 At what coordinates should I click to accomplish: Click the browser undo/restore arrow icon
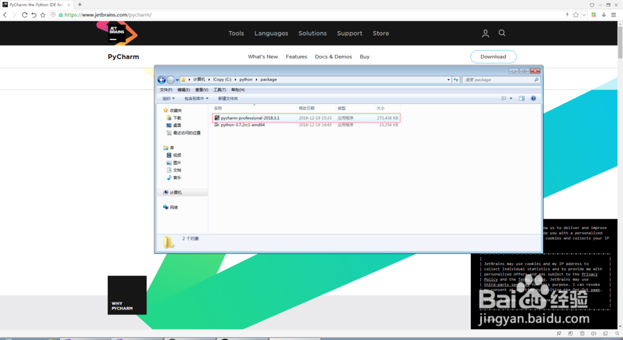pos(34,15)
